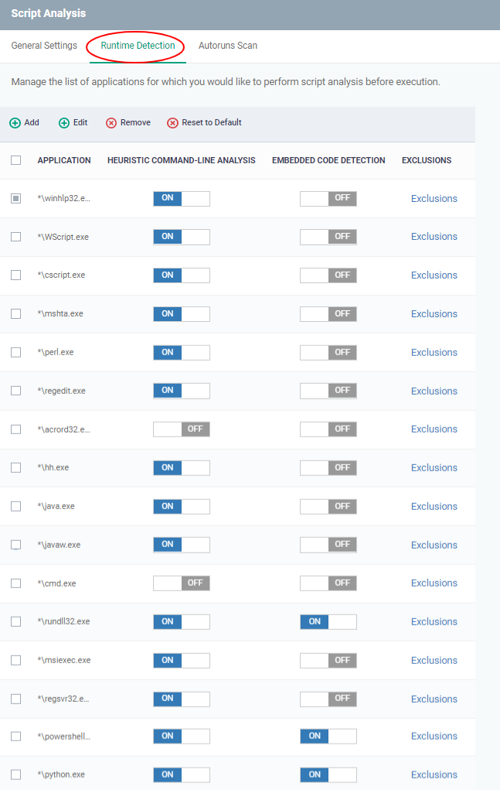Open the Autoruns Scan tab
The height and width of the screenshot is (790, 500).
(228, 46)
